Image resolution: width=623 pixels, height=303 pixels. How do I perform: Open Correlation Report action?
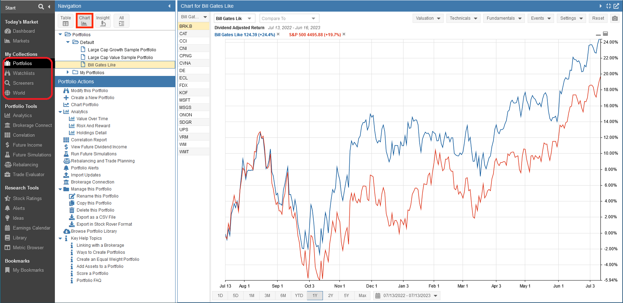point(89,140)
